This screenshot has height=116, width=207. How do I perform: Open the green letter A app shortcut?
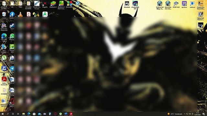pyautogui.click(x=45, y=14)
